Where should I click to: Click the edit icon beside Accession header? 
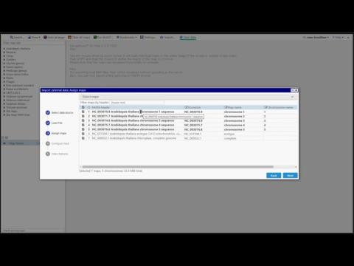pos(186,107)
